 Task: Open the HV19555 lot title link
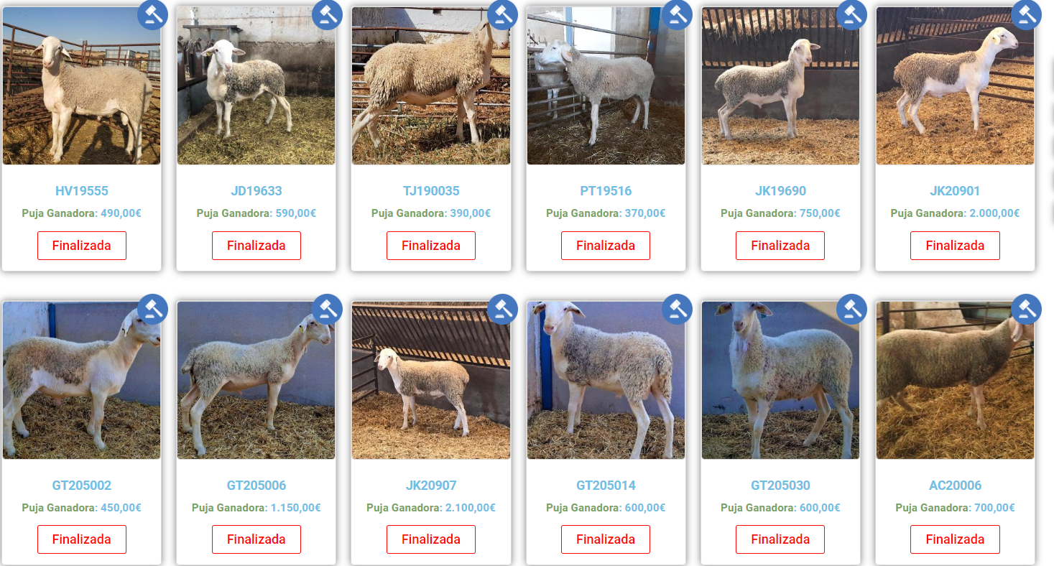[x=82, y=191]
